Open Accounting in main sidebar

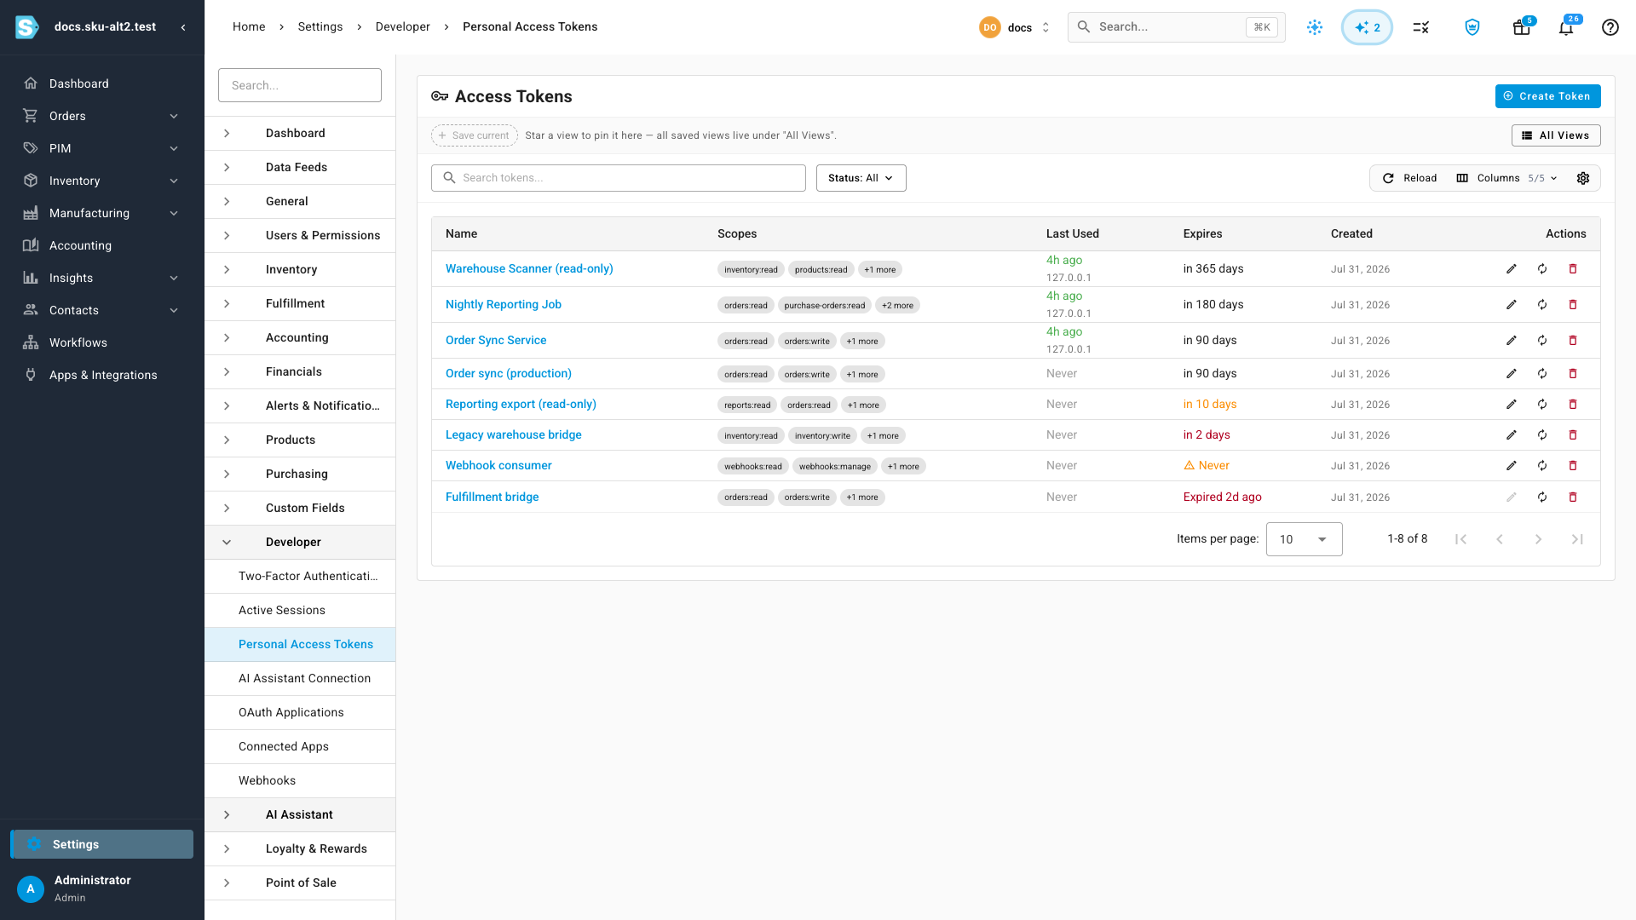tap(102, 245)
